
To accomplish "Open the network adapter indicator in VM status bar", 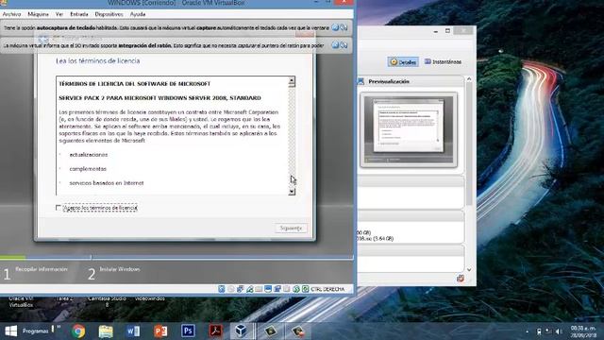I will 240,289.
